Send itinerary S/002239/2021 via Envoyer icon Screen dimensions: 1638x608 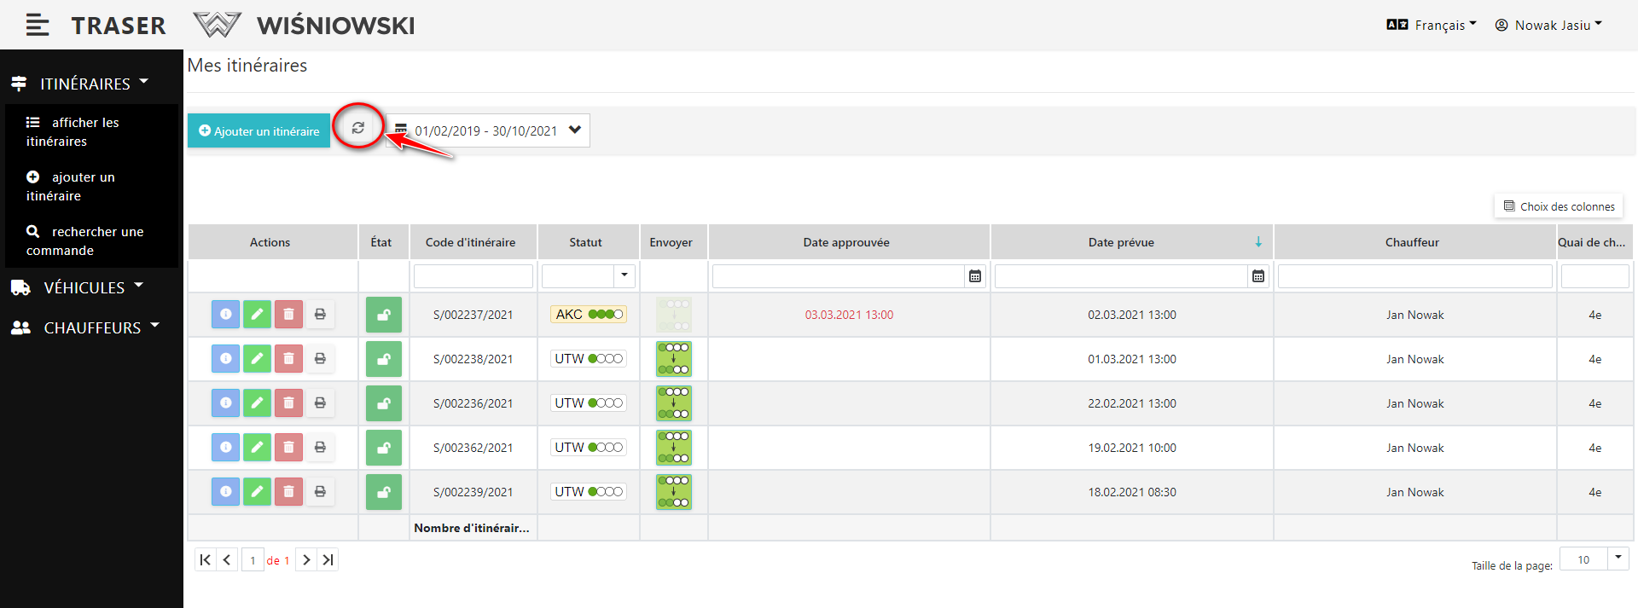(x=673, y=492)
